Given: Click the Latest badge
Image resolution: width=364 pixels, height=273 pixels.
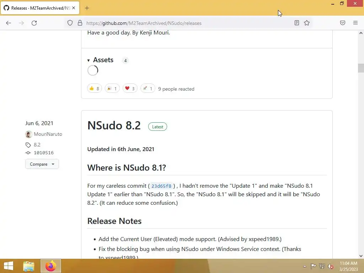Looking at the screenshot, I should [157, 127].
